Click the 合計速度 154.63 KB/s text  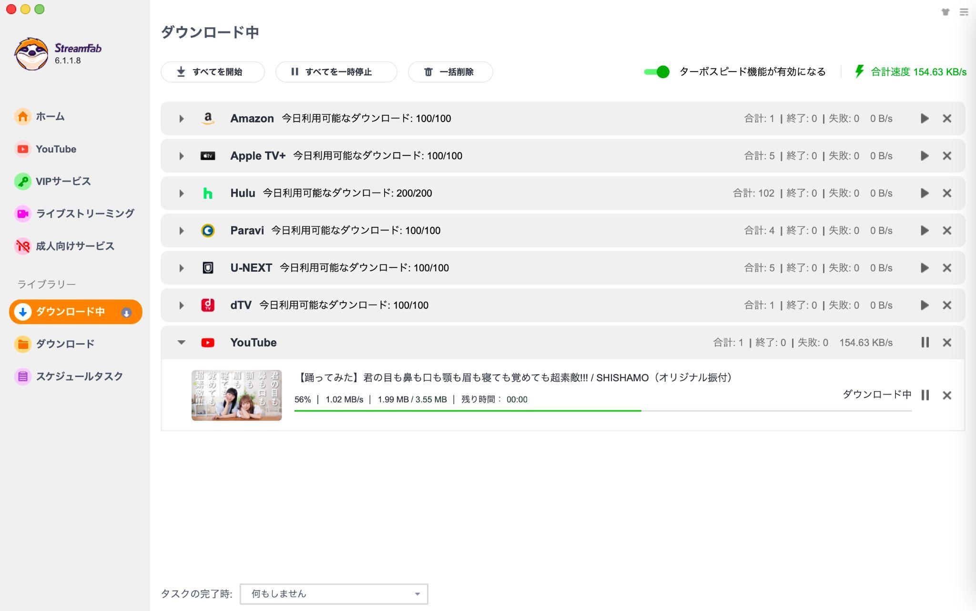[x=918, y=72]
